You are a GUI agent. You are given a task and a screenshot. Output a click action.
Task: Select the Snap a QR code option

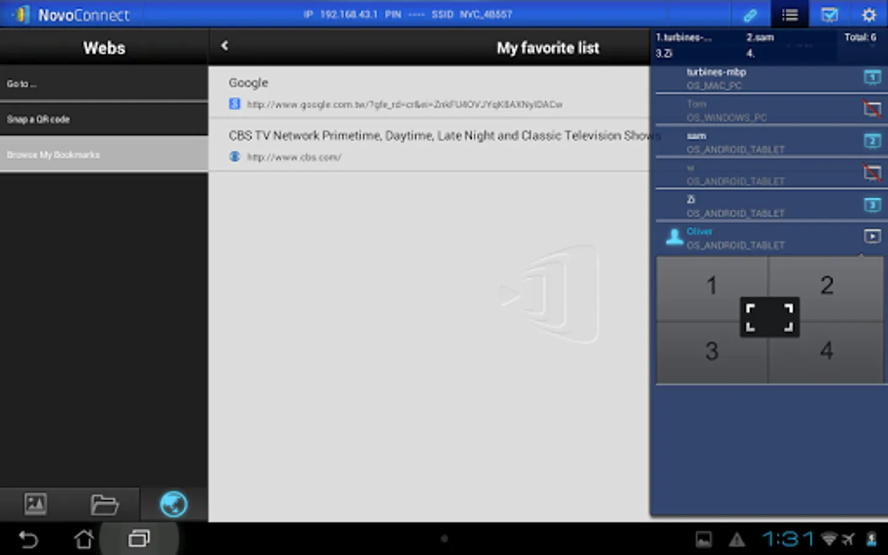click(x=104, y=119)
